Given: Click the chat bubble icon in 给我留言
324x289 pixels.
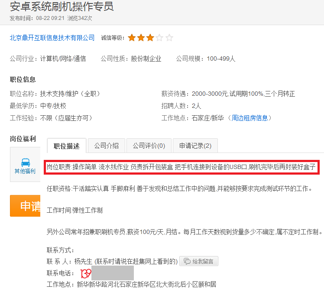Looking at the screenshot, I should [187, 261].
